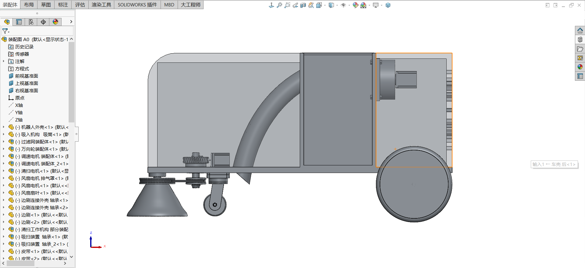Activate the Section View tool
The width and height of the screenshot is (585, 268).
pos(303,5)
